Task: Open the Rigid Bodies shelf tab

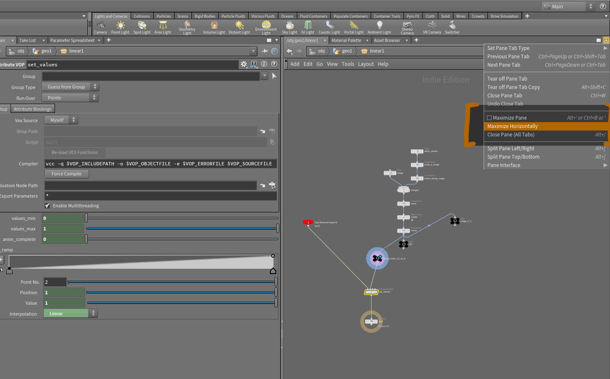Action: tap(205, 16)
